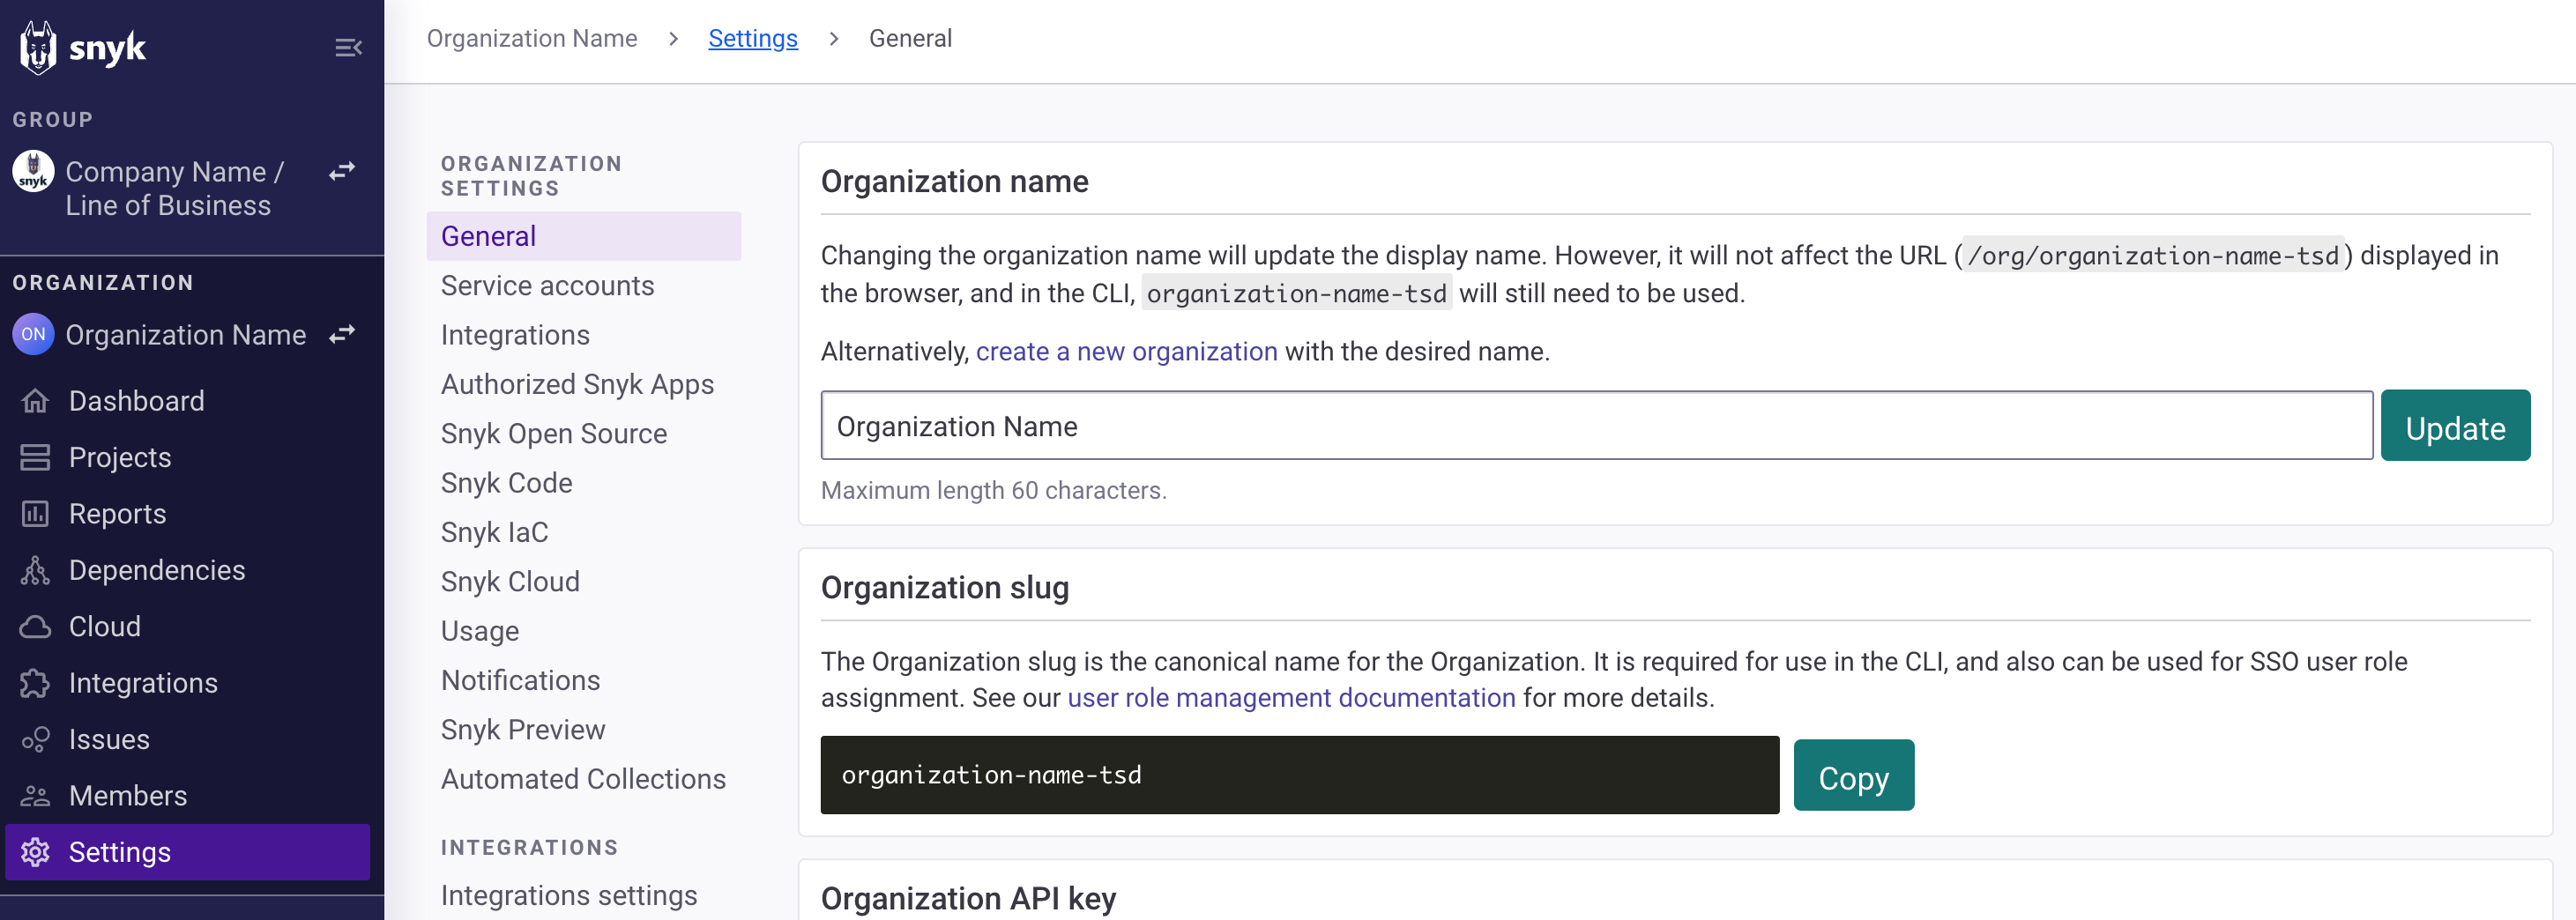Collapse the sidebar with the menu icon
The width and height of the screenshot is (2576, 920).
click(348, 47)
